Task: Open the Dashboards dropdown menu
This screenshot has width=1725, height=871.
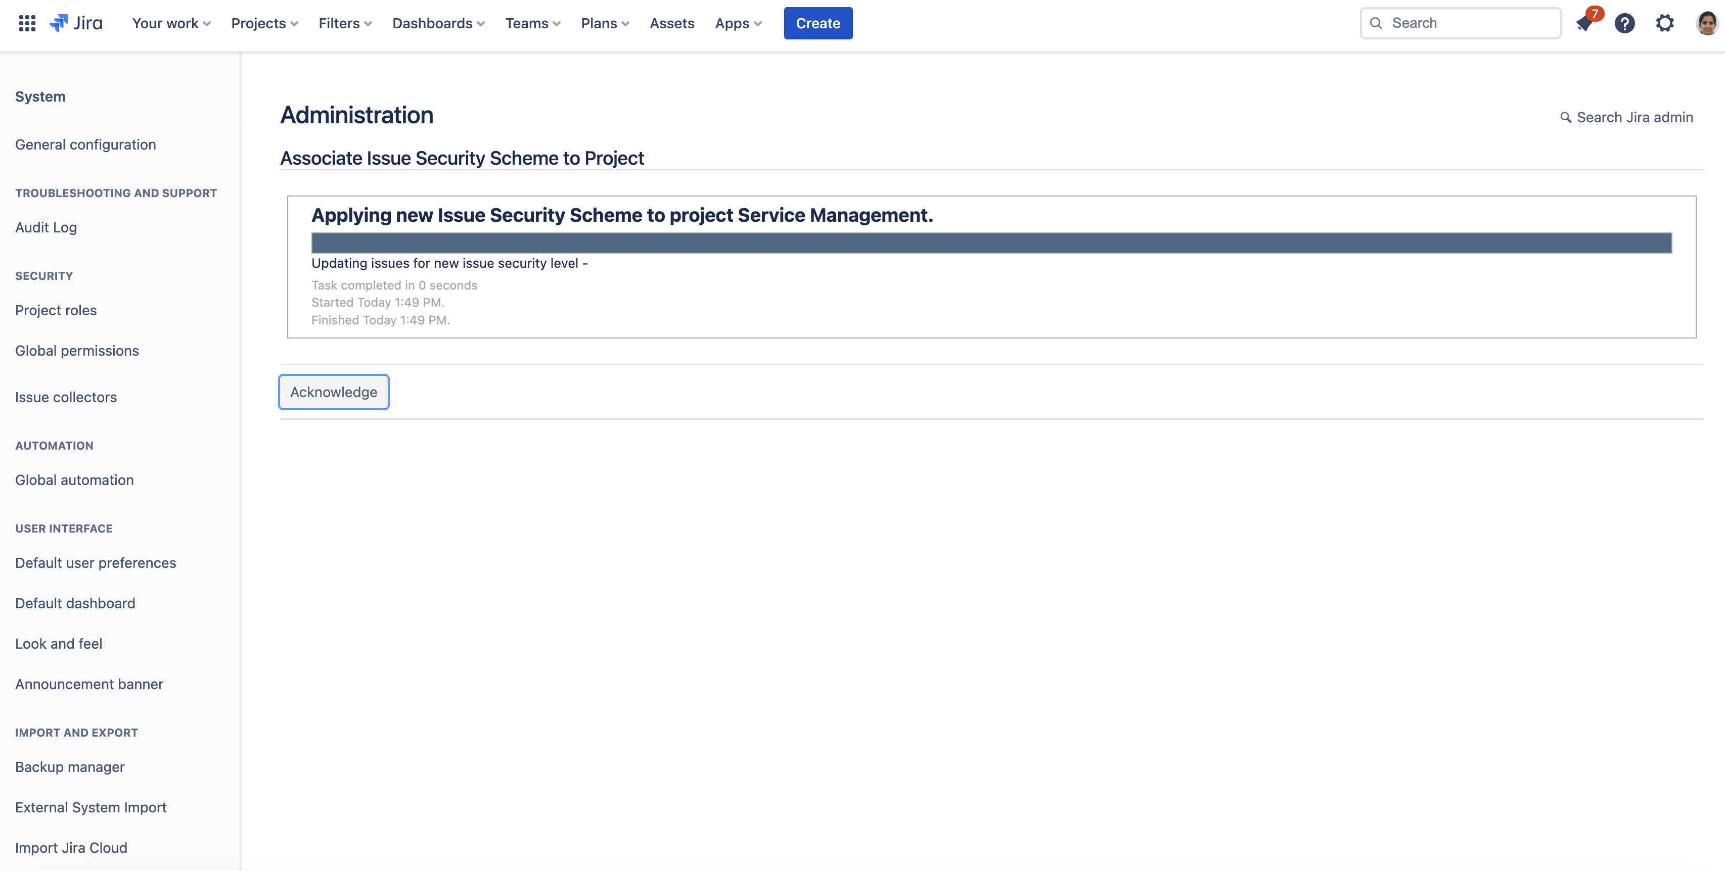Action: tap(438, 23)
